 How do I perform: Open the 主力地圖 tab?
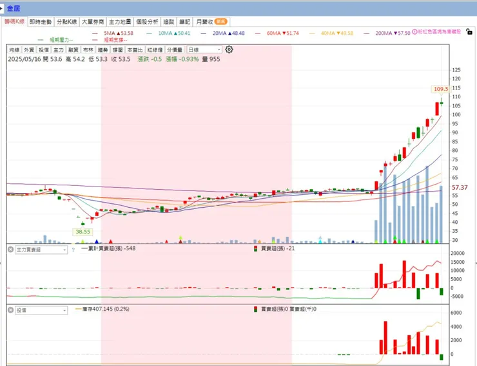coord(120,22)
